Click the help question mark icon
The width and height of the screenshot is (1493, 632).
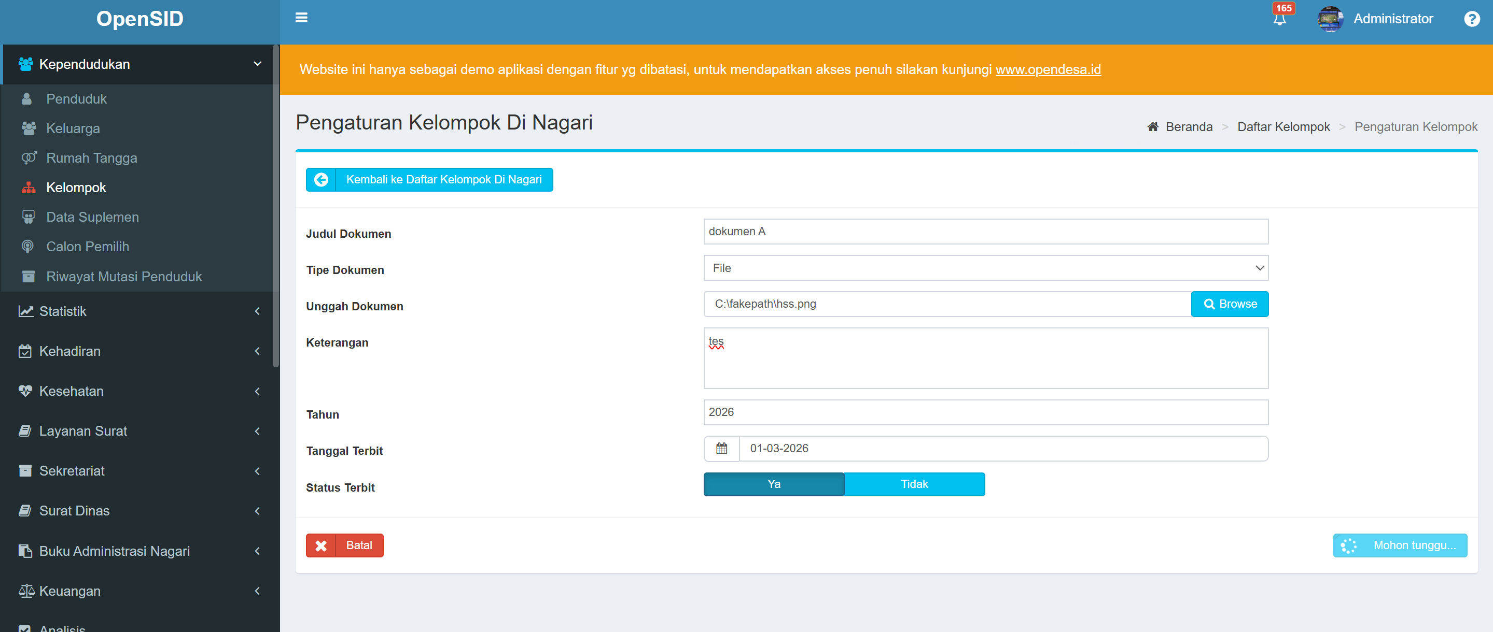[x=1472, y=19]
